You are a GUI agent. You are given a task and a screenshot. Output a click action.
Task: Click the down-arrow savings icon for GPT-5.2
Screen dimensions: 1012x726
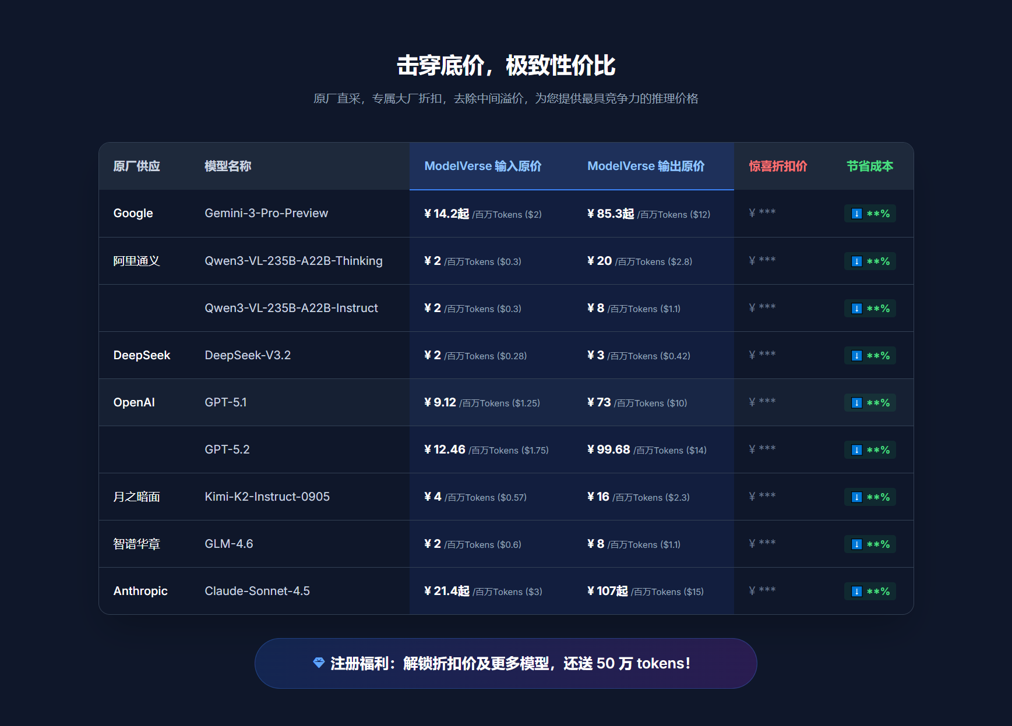(x=856, y=450)
